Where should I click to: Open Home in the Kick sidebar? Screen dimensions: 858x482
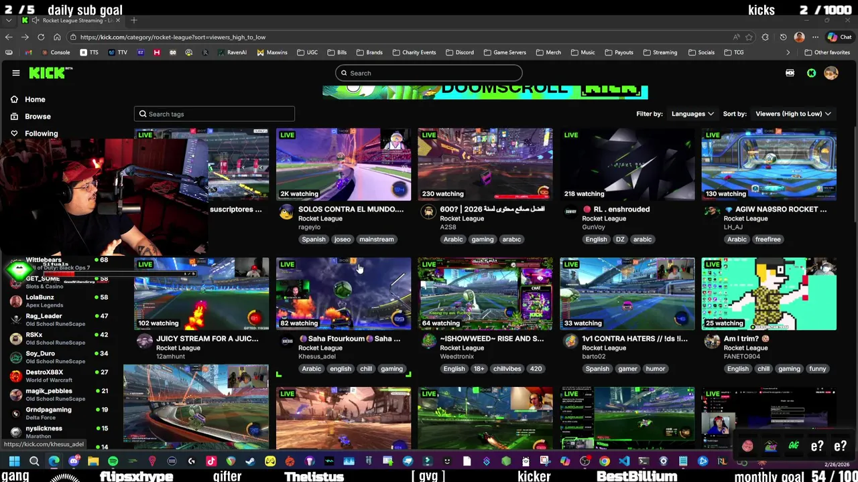[x=35, y=99]
